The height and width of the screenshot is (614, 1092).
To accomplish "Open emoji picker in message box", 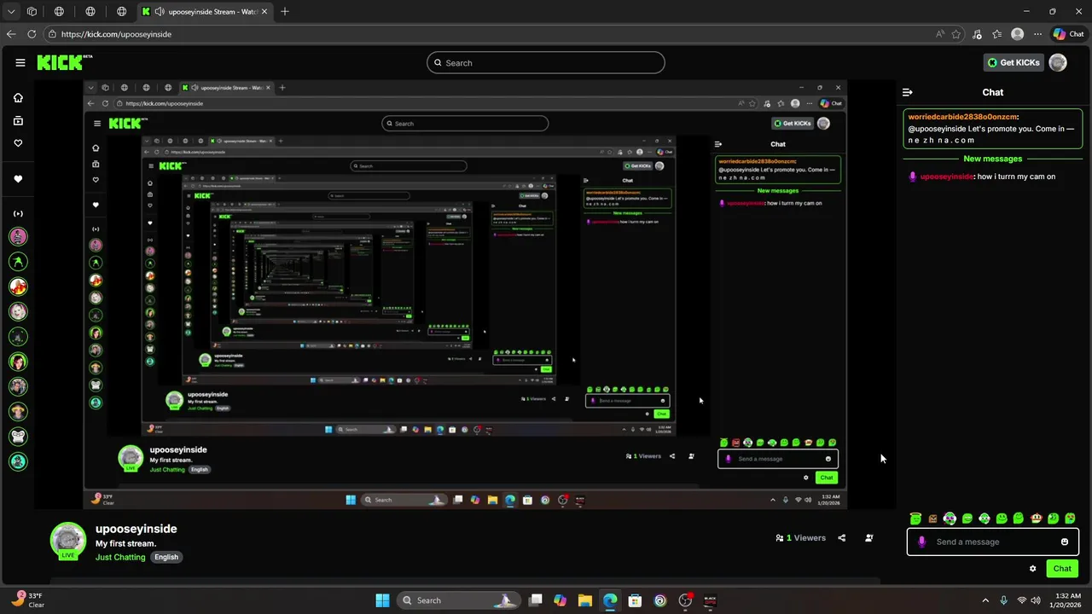I will (1065, 542).
